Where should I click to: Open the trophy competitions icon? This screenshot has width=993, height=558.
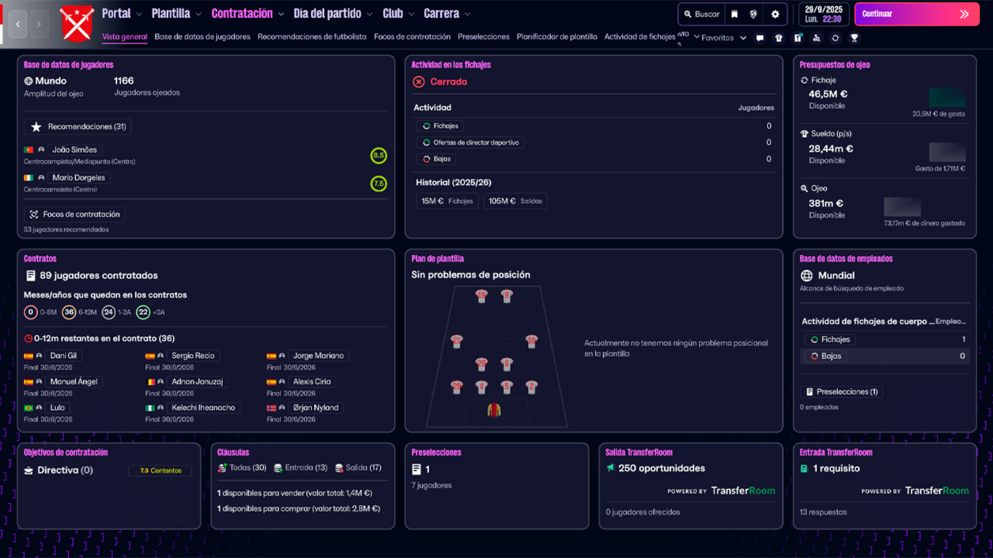[x=854, y=38]
